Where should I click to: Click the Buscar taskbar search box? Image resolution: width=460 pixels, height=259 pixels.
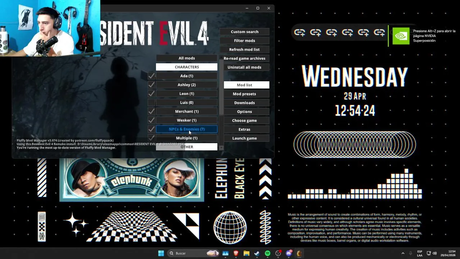click(194, 253)
